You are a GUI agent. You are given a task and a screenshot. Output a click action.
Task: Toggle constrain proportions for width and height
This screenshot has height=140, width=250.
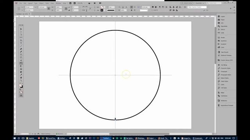pos(48,9)
